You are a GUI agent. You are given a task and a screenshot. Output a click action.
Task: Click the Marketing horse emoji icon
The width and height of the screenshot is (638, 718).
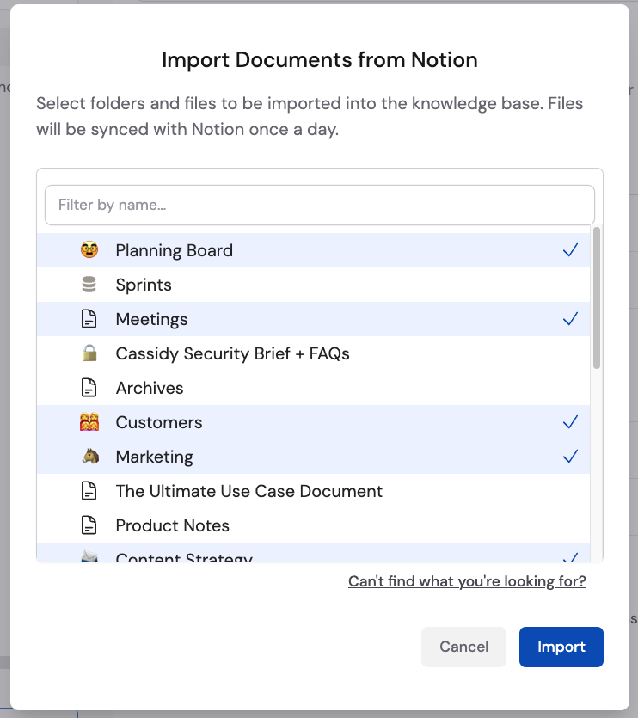tap(89, 457)
